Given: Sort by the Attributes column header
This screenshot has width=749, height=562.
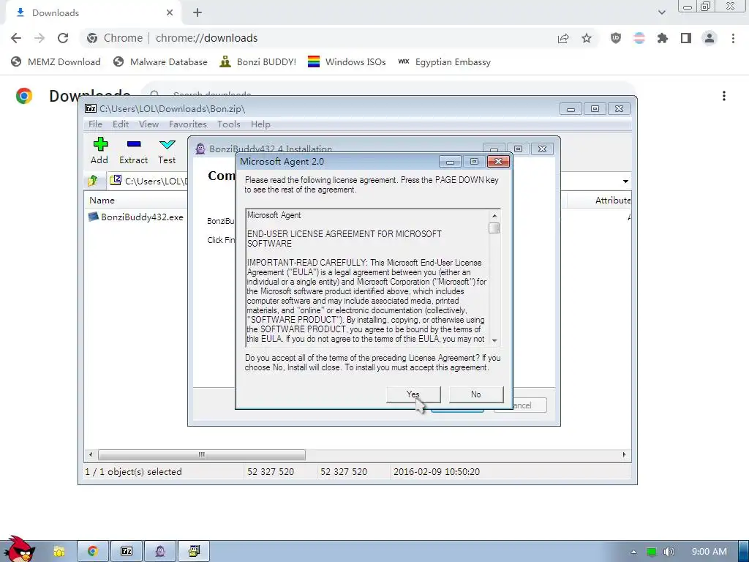Looking at the screenshot, I should (x=613, y=201).
